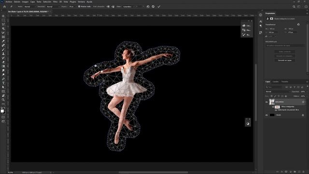Open the layer composition dropdown in Properties
Image resolution: width=309 pixels, height=174 pixels.
pos(285,45)
